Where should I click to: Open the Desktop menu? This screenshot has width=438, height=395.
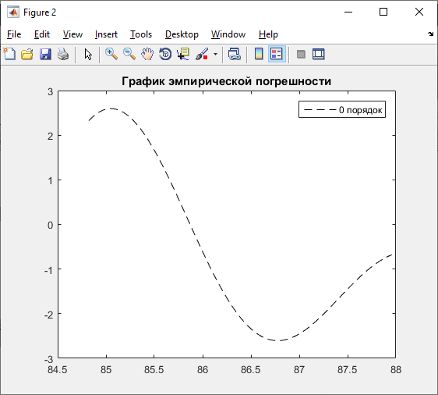(x=182, y=34)
